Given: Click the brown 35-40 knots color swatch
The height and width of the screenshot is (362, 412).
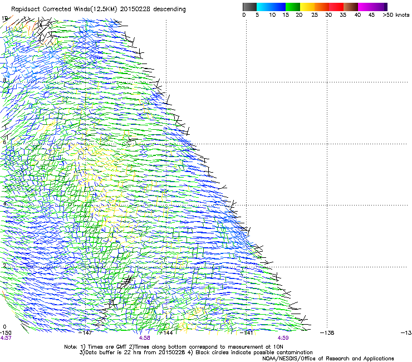Looking at the screenshot, I should coord(351,7).
